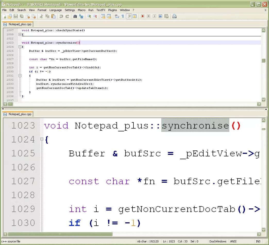This screenshot has height=245, width=269.
Task: Open the TextFX menu
Action: tap(101, 10)
